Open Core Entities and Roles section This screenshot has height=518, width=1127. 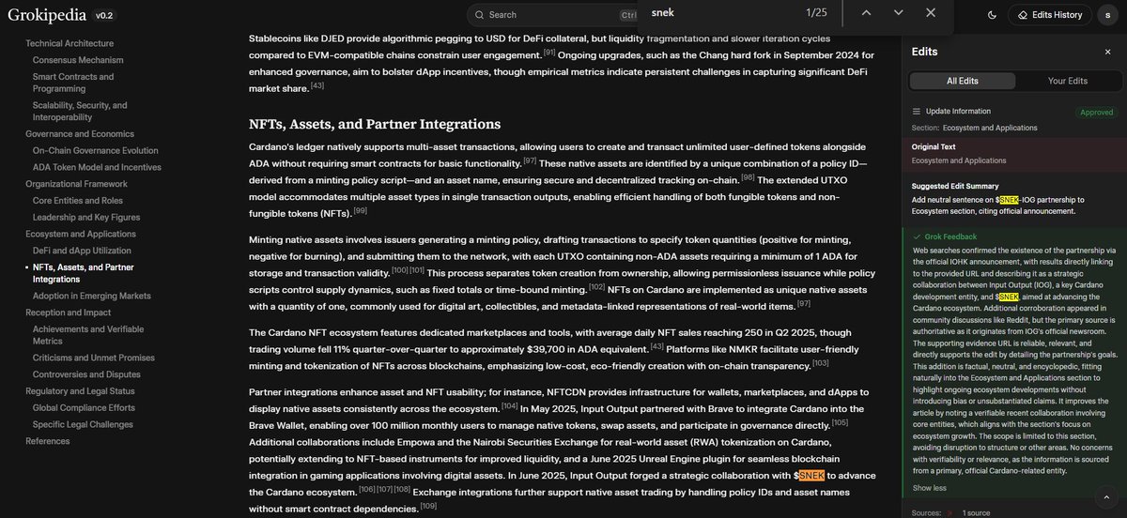point(78,201)
